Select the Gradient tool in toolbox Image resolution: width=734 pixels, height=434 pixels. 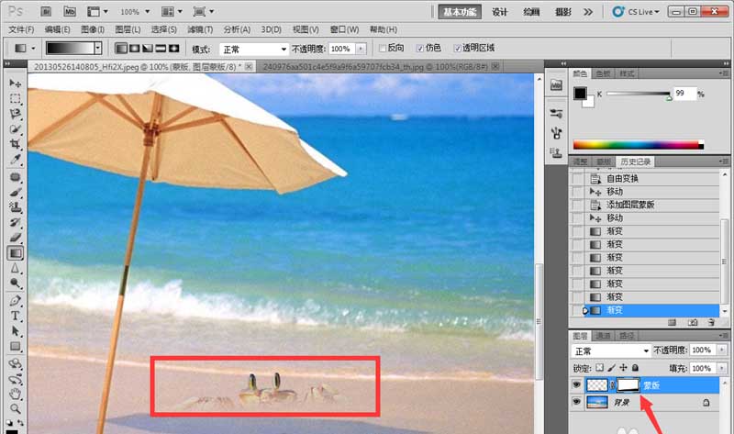(16, 253)
